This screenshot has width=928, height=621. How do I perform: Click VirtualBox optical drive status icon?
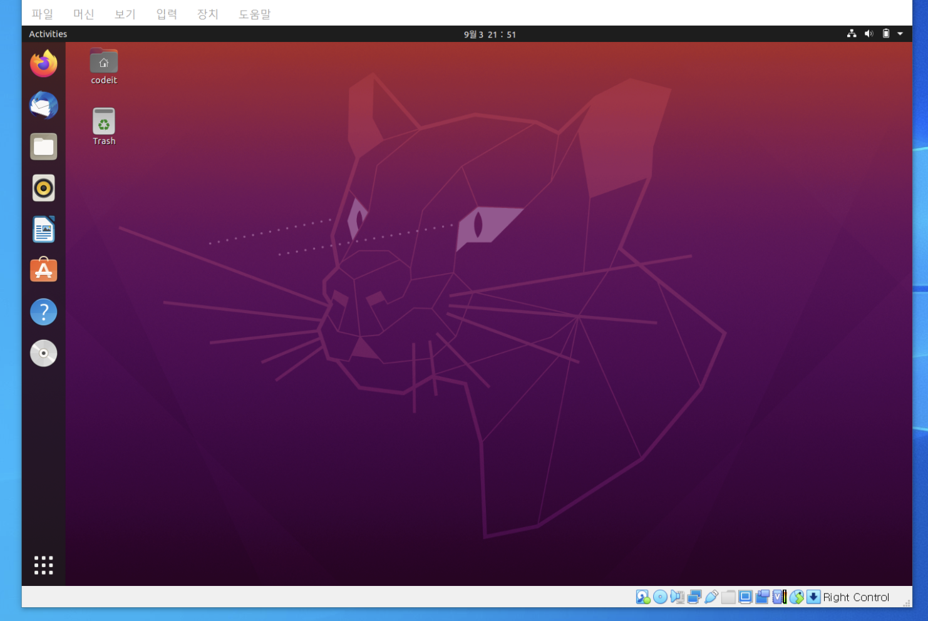[x=660, y=597]
